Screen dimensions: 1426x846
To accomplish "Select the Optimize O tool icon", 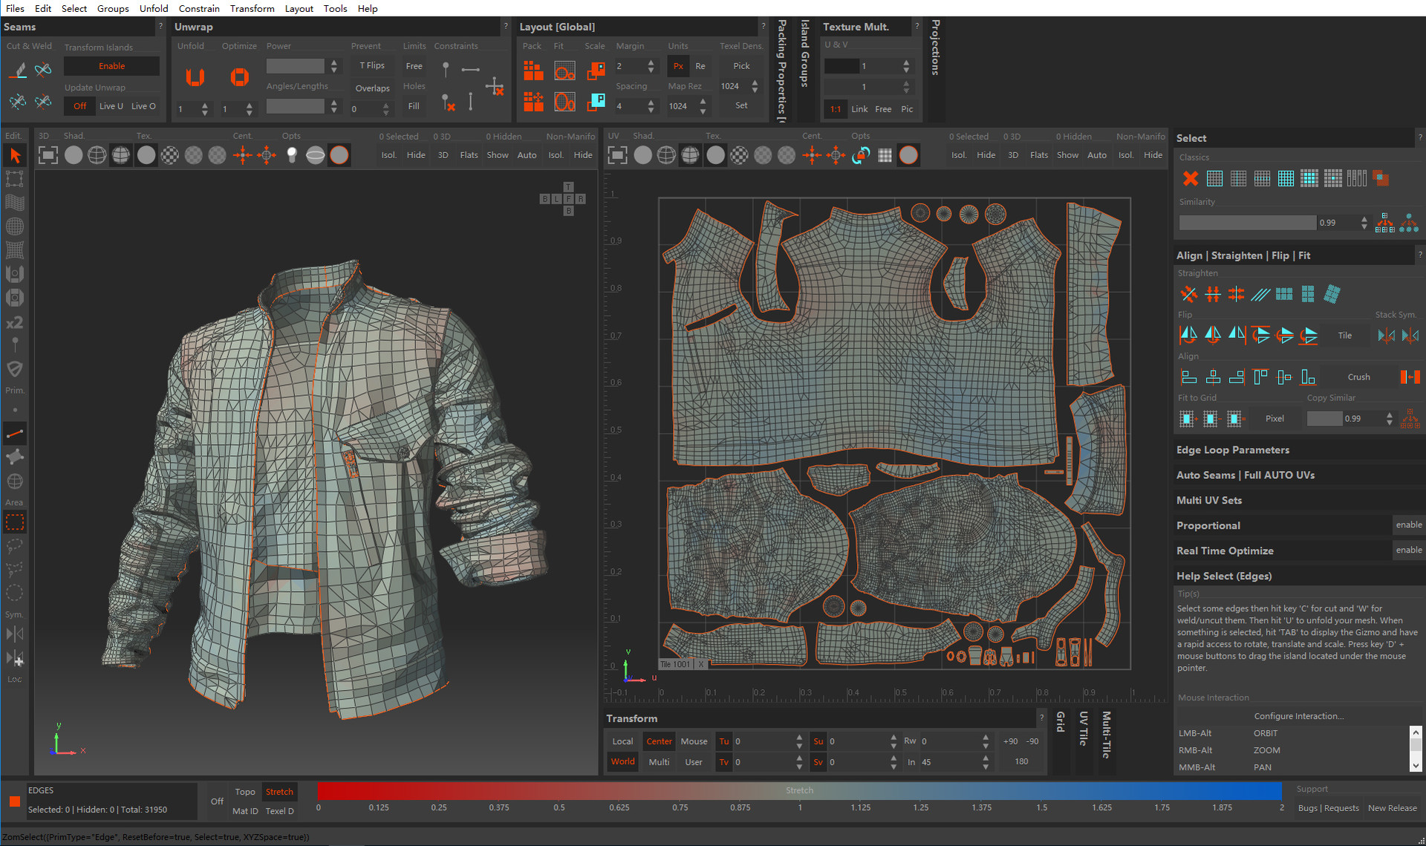I will pyautogui.click(x=239, y=77).
